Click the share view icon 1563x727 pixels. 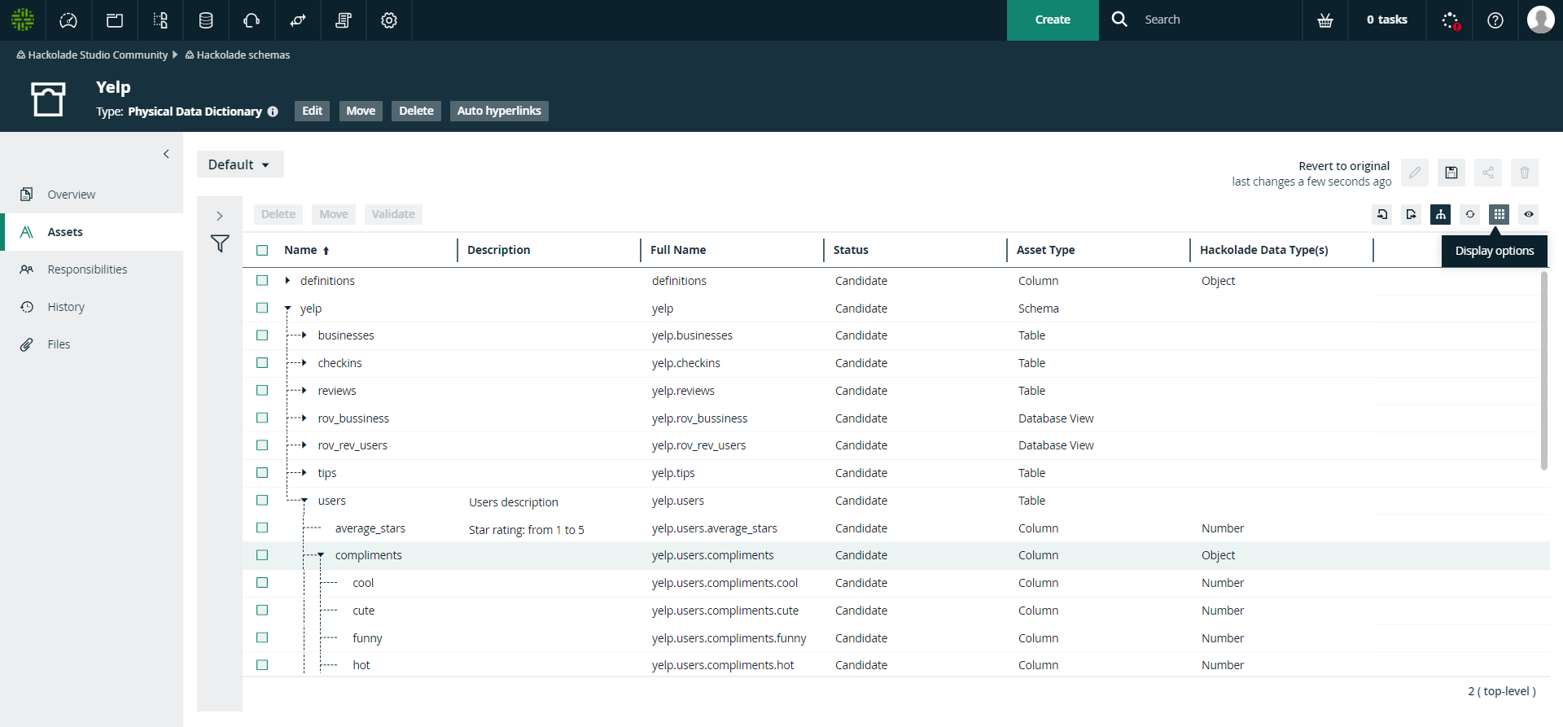click(1488, 173)
